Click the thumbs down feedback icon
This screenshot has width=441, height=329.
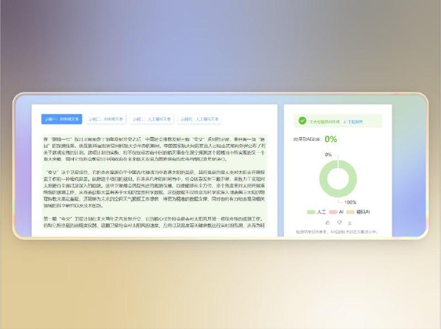pyautogui.click(x=338, y=223)
